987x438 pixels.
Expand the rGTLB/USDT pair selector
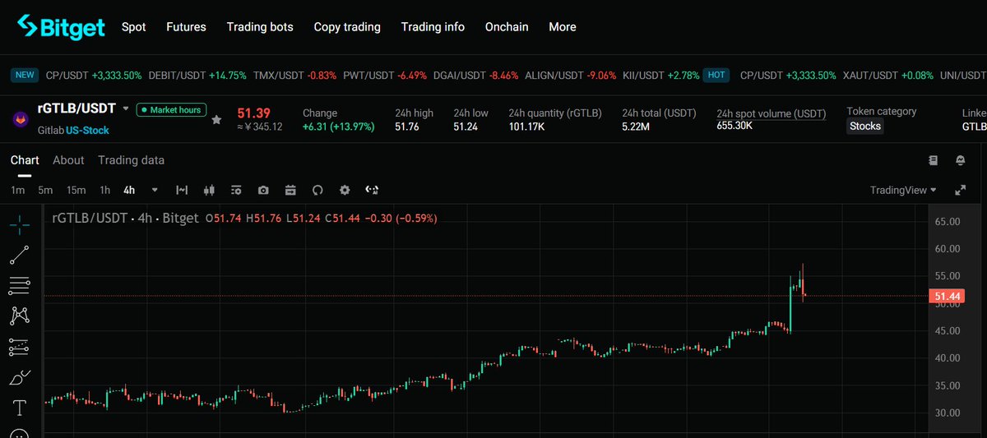pyautogui.click(x=125, y=108)
